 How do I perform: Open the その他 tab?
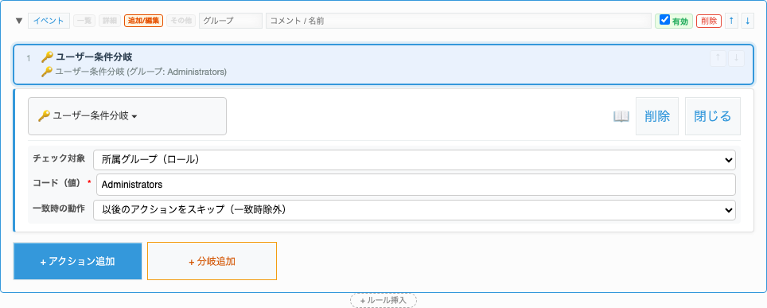point(181,21)
